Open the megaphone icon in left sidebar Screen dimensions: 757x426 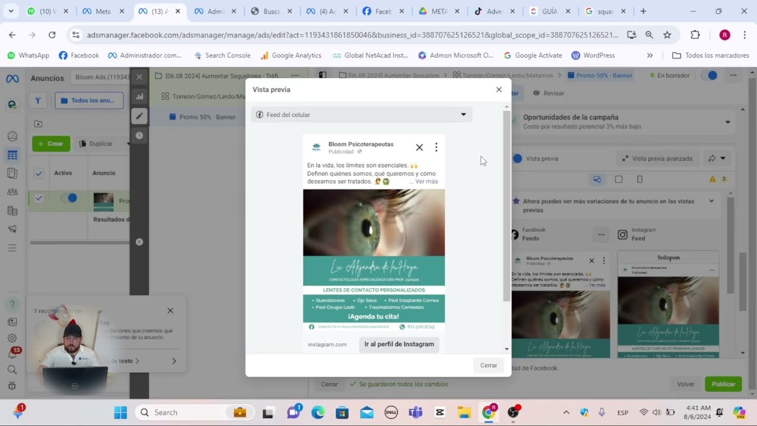(x=12, y=229)
